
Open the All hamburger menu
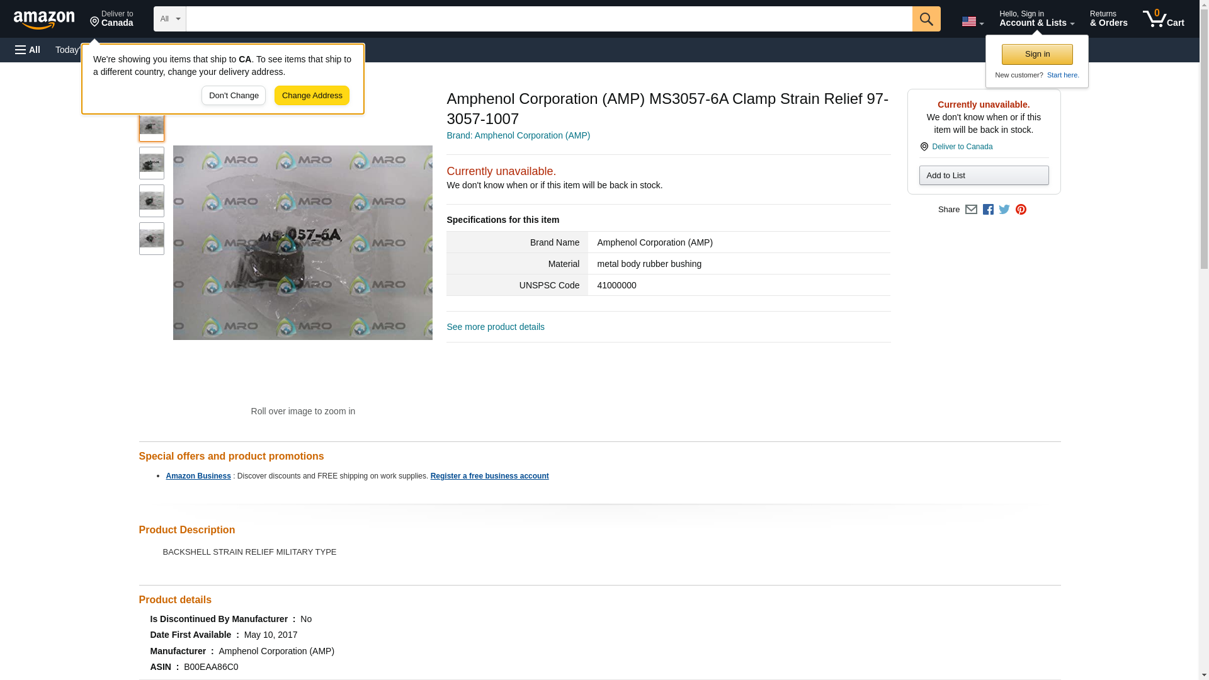(28, 50)
